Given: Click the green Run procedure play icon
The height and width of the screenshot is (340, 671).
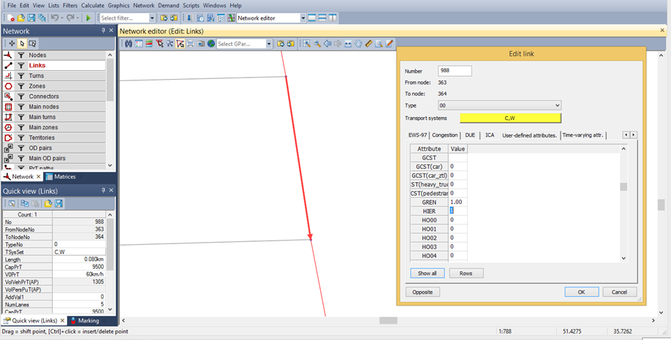Looking at the screenshot, I should [88, 18].
